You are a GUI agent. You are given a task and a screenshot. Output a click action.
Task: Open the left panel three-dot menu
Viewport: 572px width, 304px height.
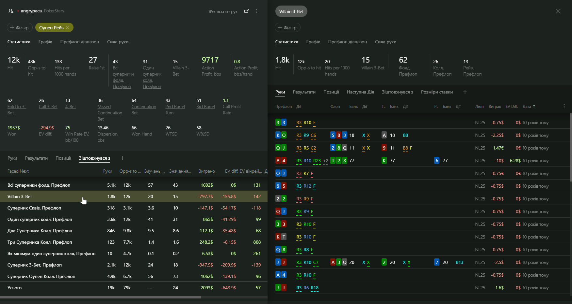(256, 11)
